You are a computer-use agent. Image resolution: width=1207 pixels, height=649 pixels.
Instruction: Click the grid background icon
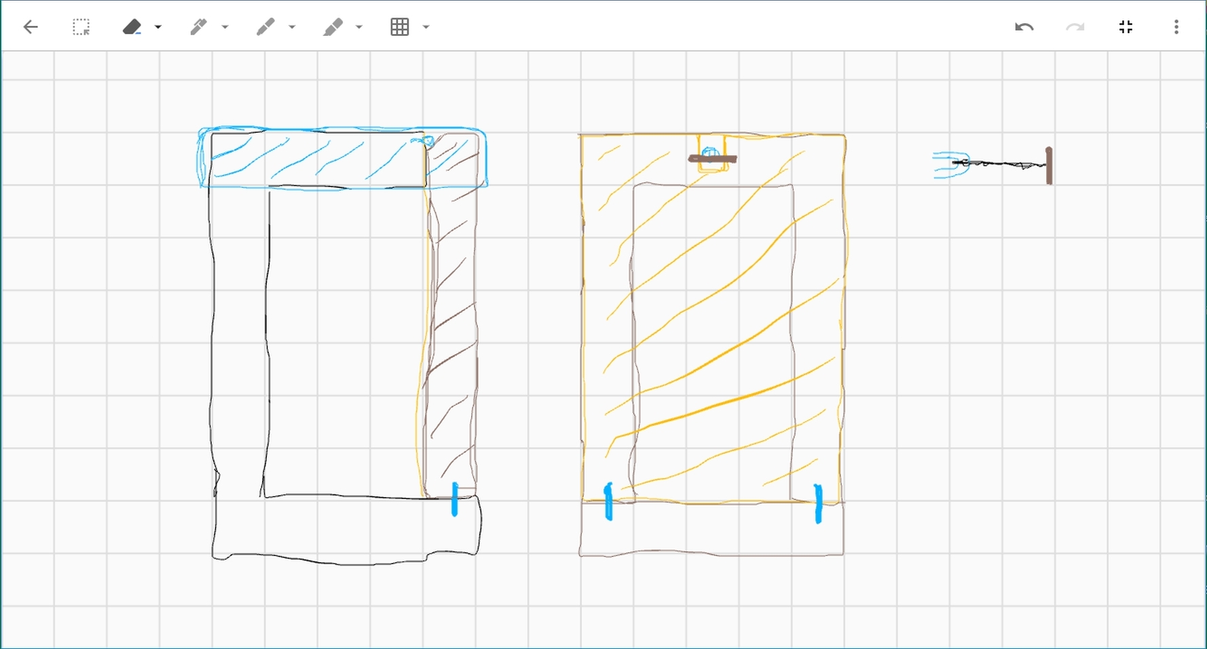tap(400, 27)
